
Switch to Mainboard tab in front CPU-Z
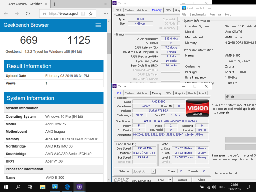(143, 93)
